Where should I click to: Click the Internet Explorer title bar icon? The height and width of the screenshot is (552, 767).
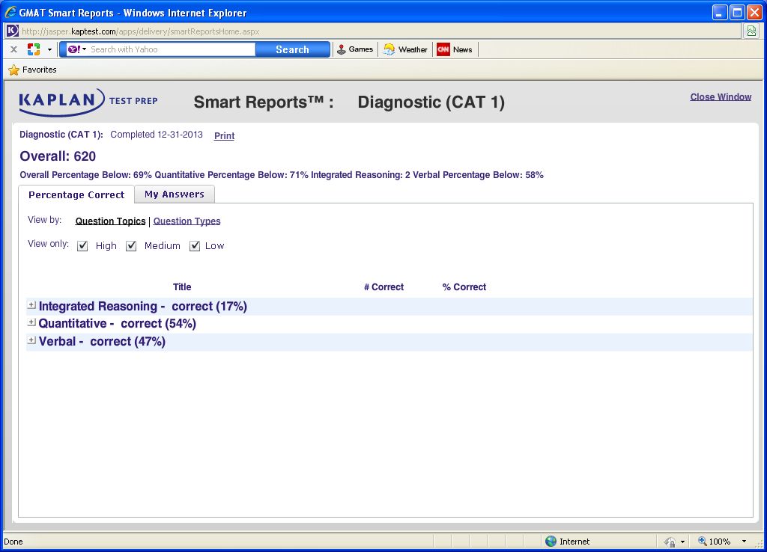(10, 12)
